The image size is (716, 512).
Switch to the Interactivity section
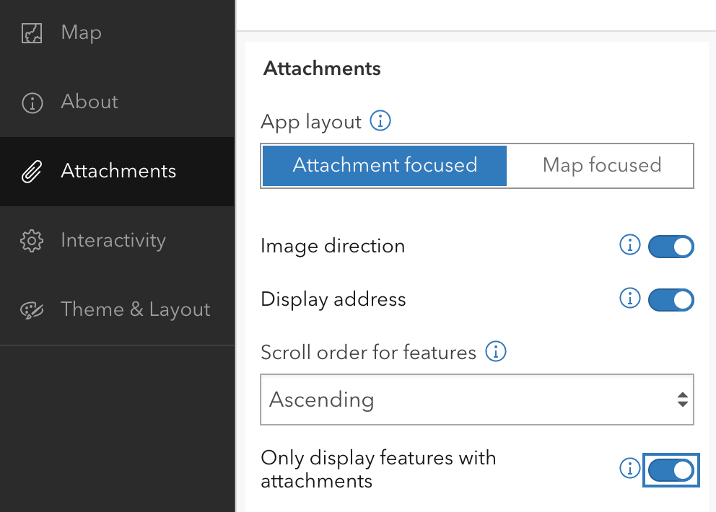coord(113,240)
